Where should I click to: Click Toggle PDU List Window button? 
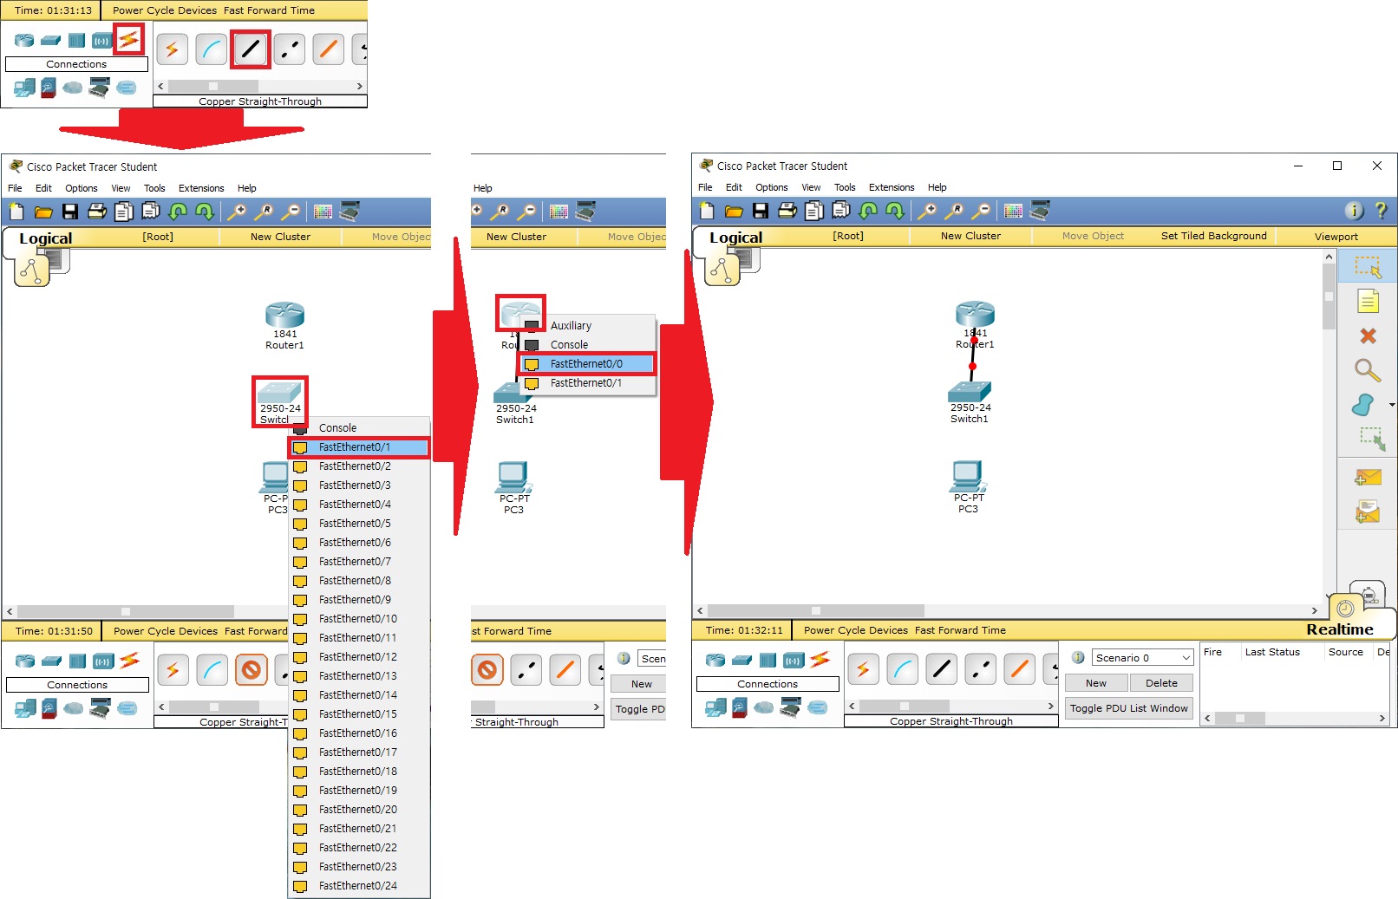(x=1128, y=708)
